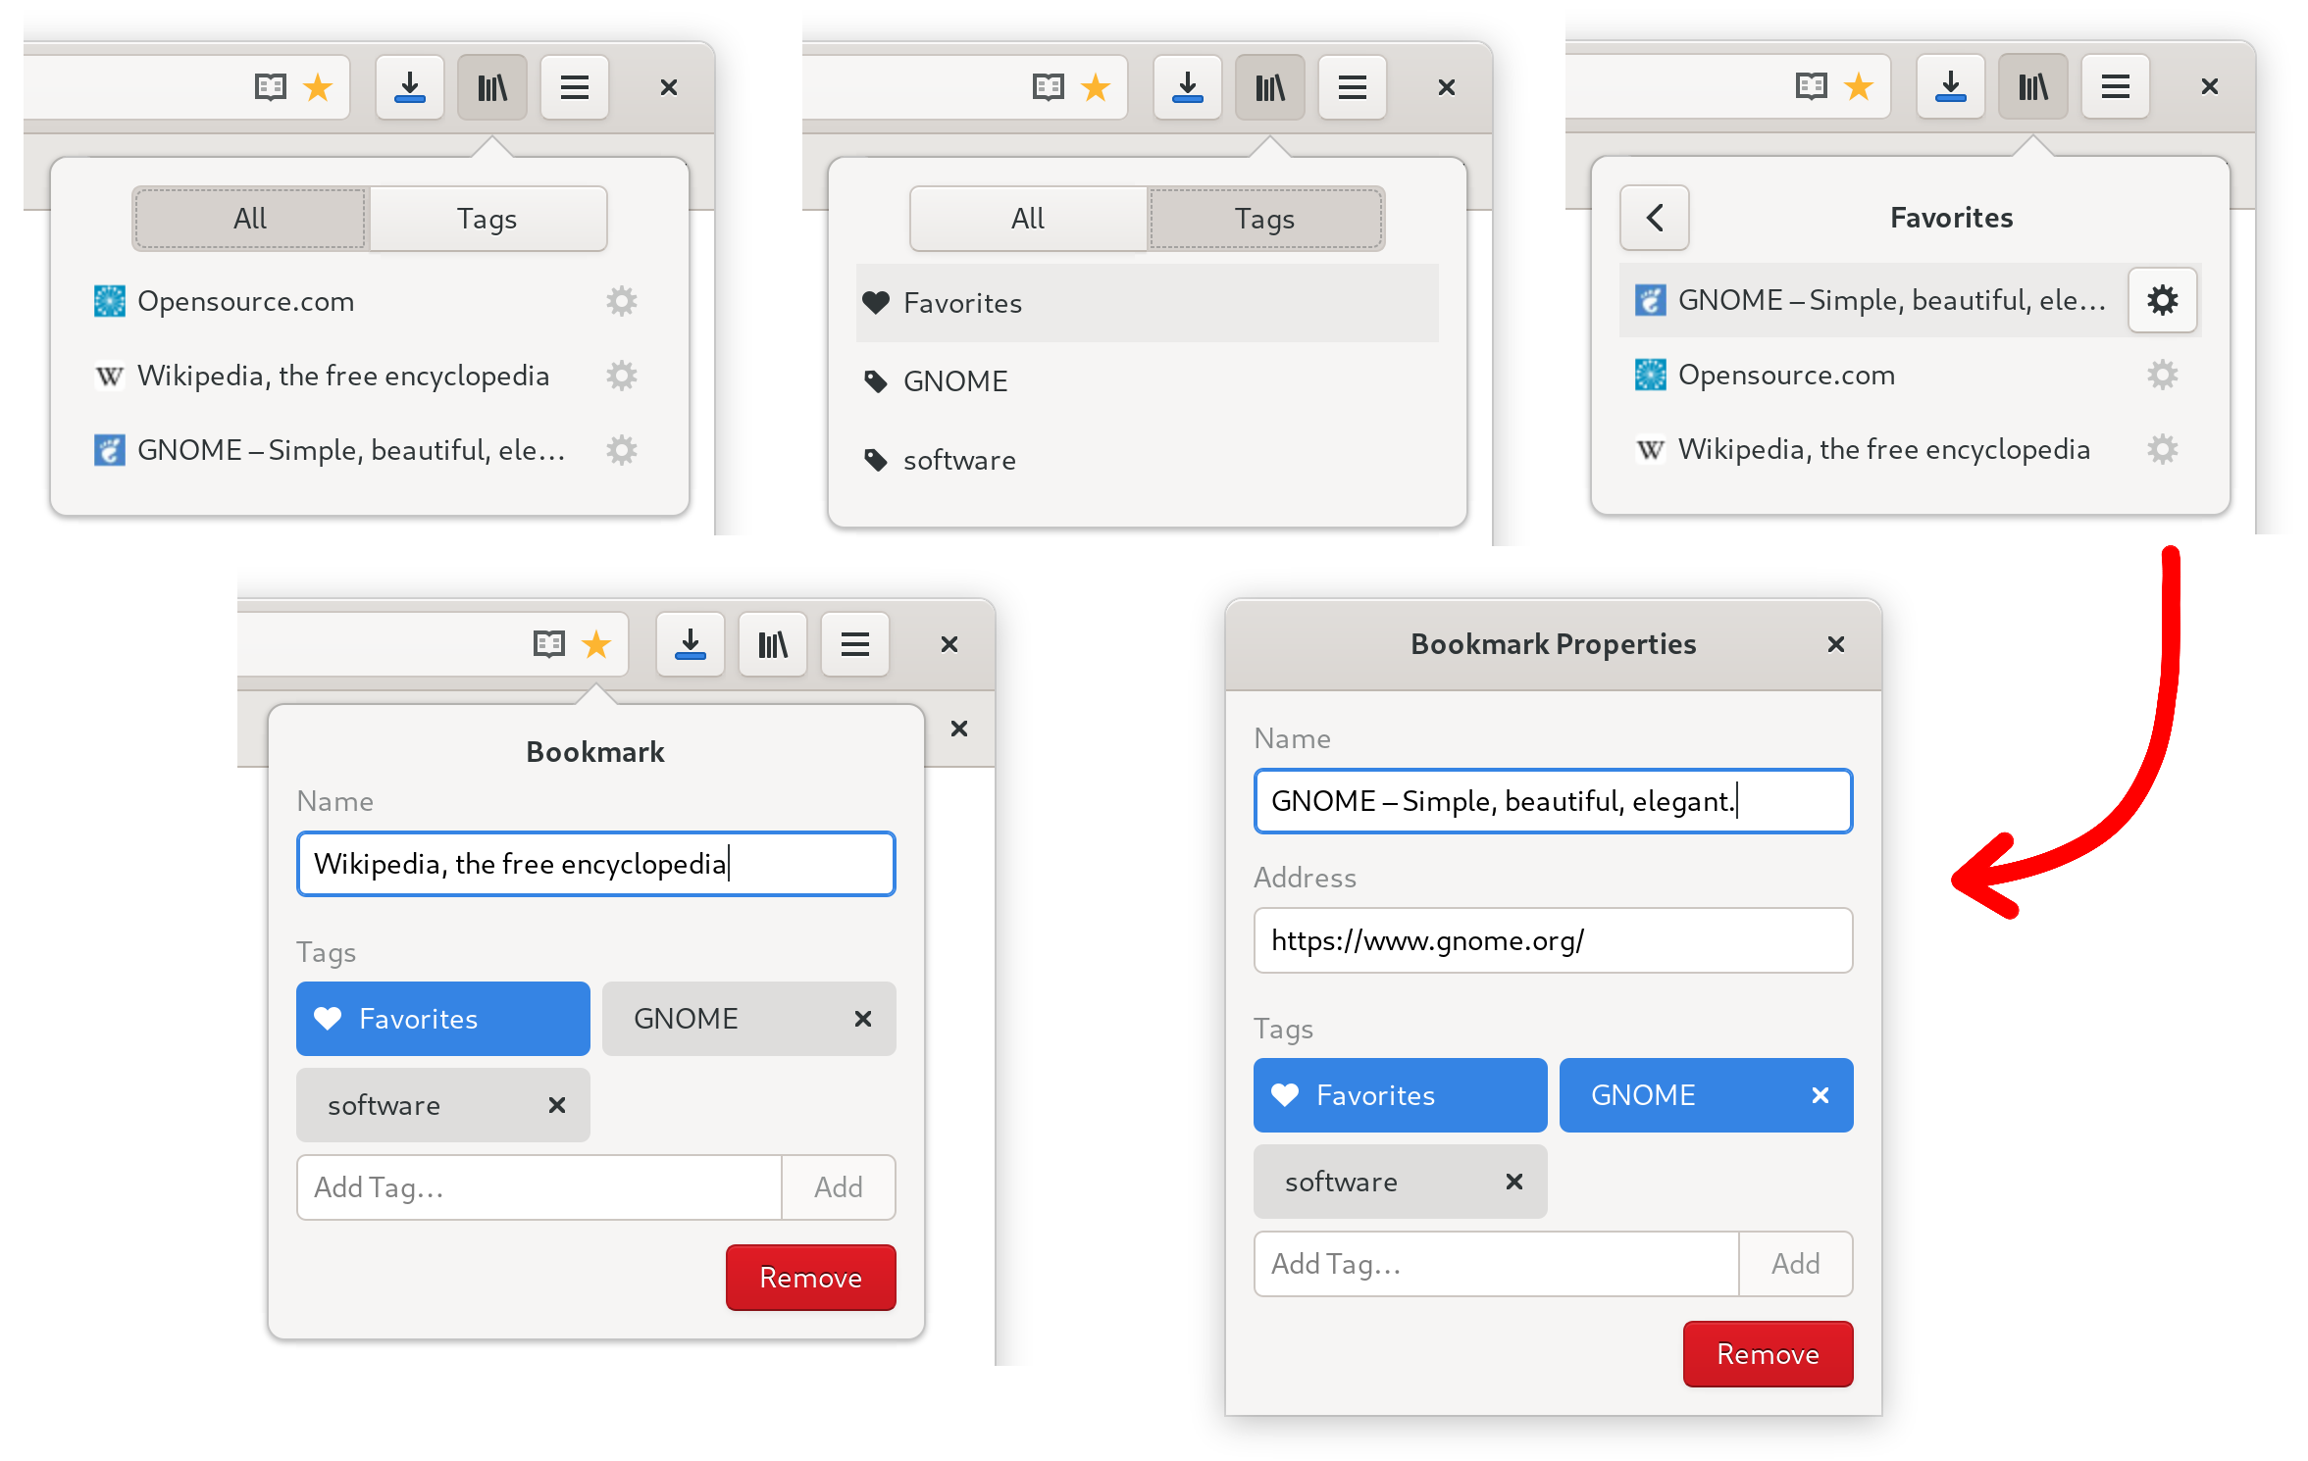Open the Opensource.com bookmark in All list
Screen dimensions: 2308x1461
[x=245, y=301]
